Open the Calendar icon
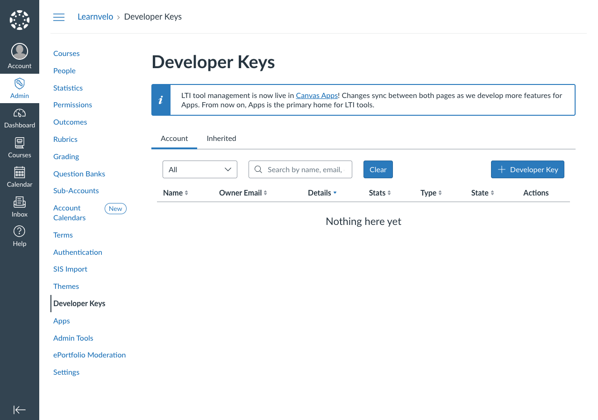The width and height of the screenshot is (598, 420). [19, 177]
